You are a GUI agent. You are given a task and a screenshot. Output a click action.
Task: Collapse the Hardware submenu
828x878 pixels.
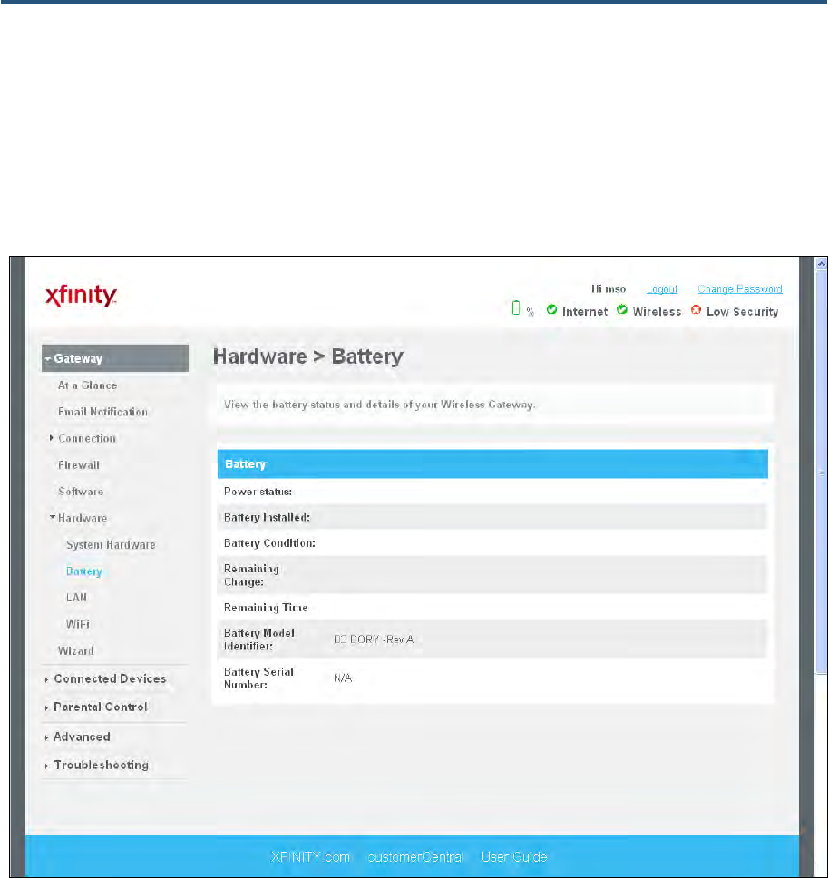coord(52,517)
